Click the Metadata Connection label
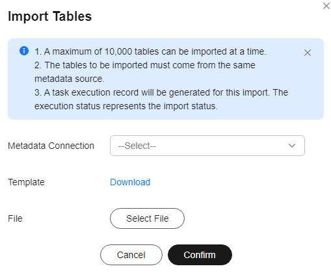Viewport: 331px width, 275px height. 51,146
